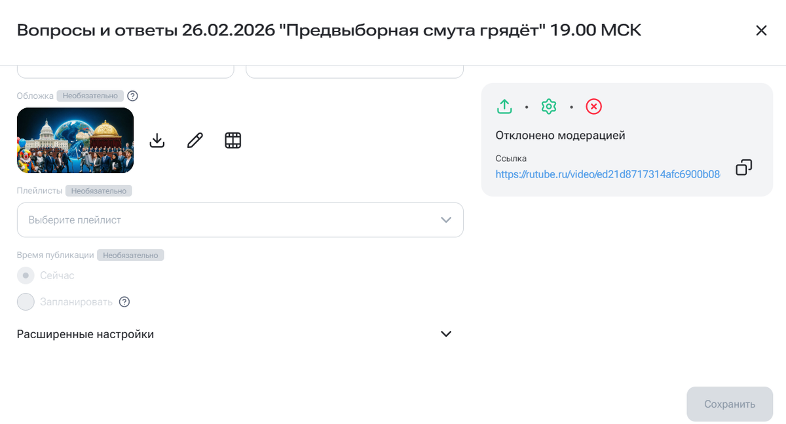The height and width of the screenshot is (424, 786).
Task: Open the frame picker via the filmstrip icon
Action: coord(233,140)
